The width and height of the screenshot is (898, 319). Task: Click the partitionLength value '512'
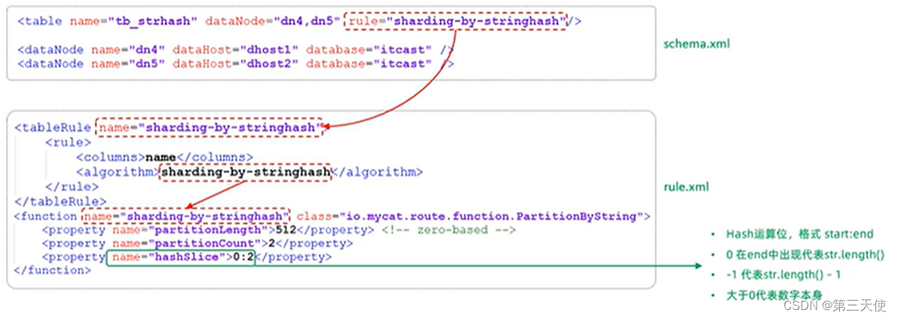point(287,230)
